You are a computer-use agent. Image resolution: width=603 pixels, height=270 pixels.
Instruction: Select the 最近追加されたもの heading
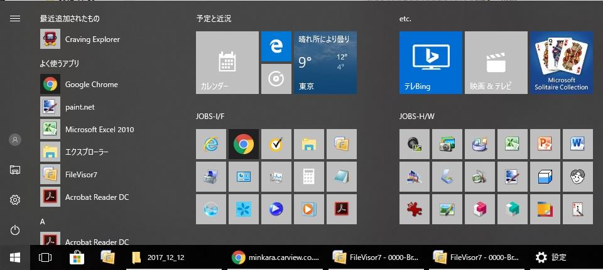click(70, 18)
